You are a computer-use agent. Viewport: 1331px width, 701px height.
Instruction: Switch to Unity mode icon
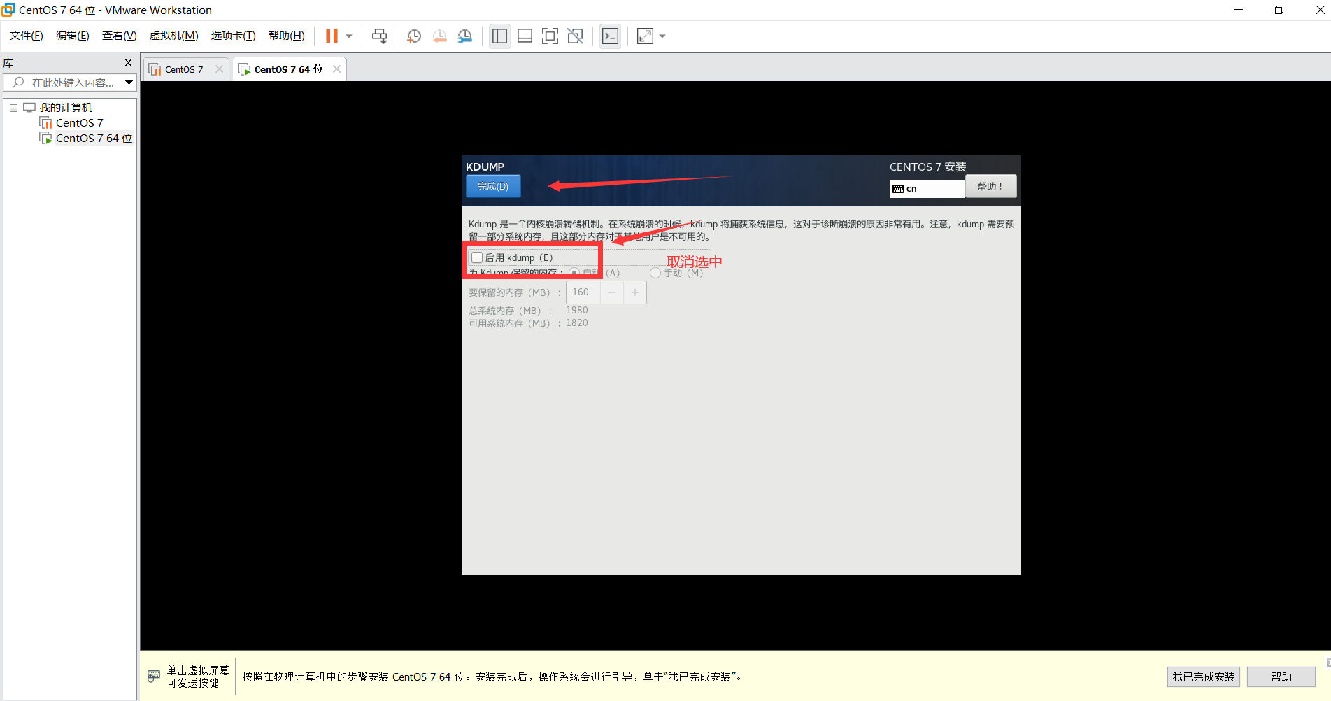[576, 36]
